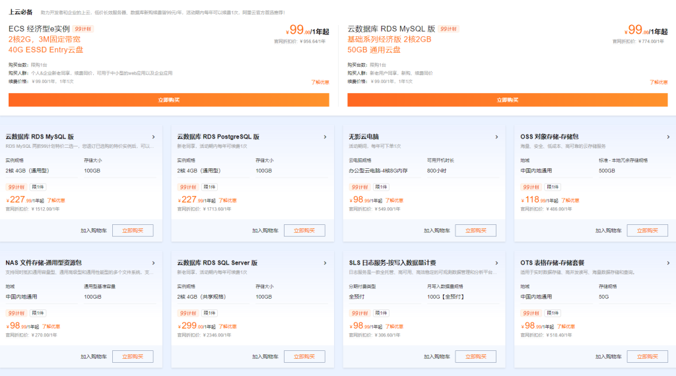Click 立即购买 in the RDS PostgreSQL card
The image size is (676, 376).
304,230
